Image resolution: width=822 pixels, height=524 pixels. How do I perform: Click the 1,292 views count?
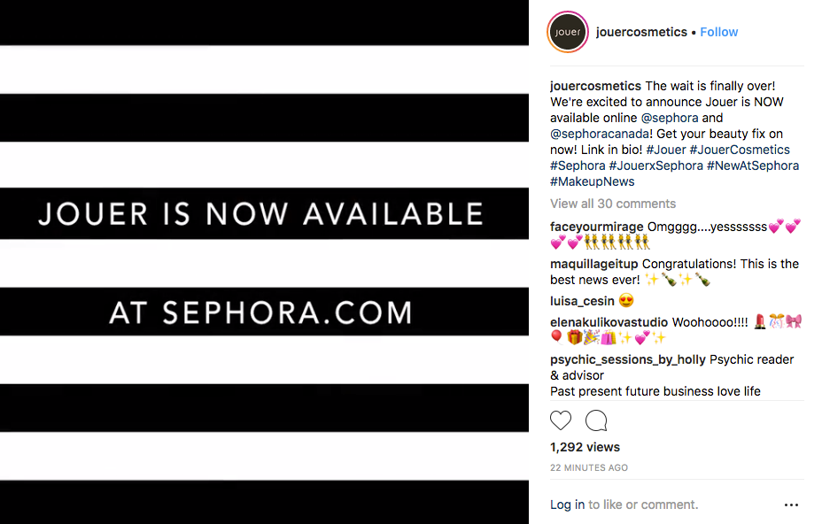tap(585, 447)
